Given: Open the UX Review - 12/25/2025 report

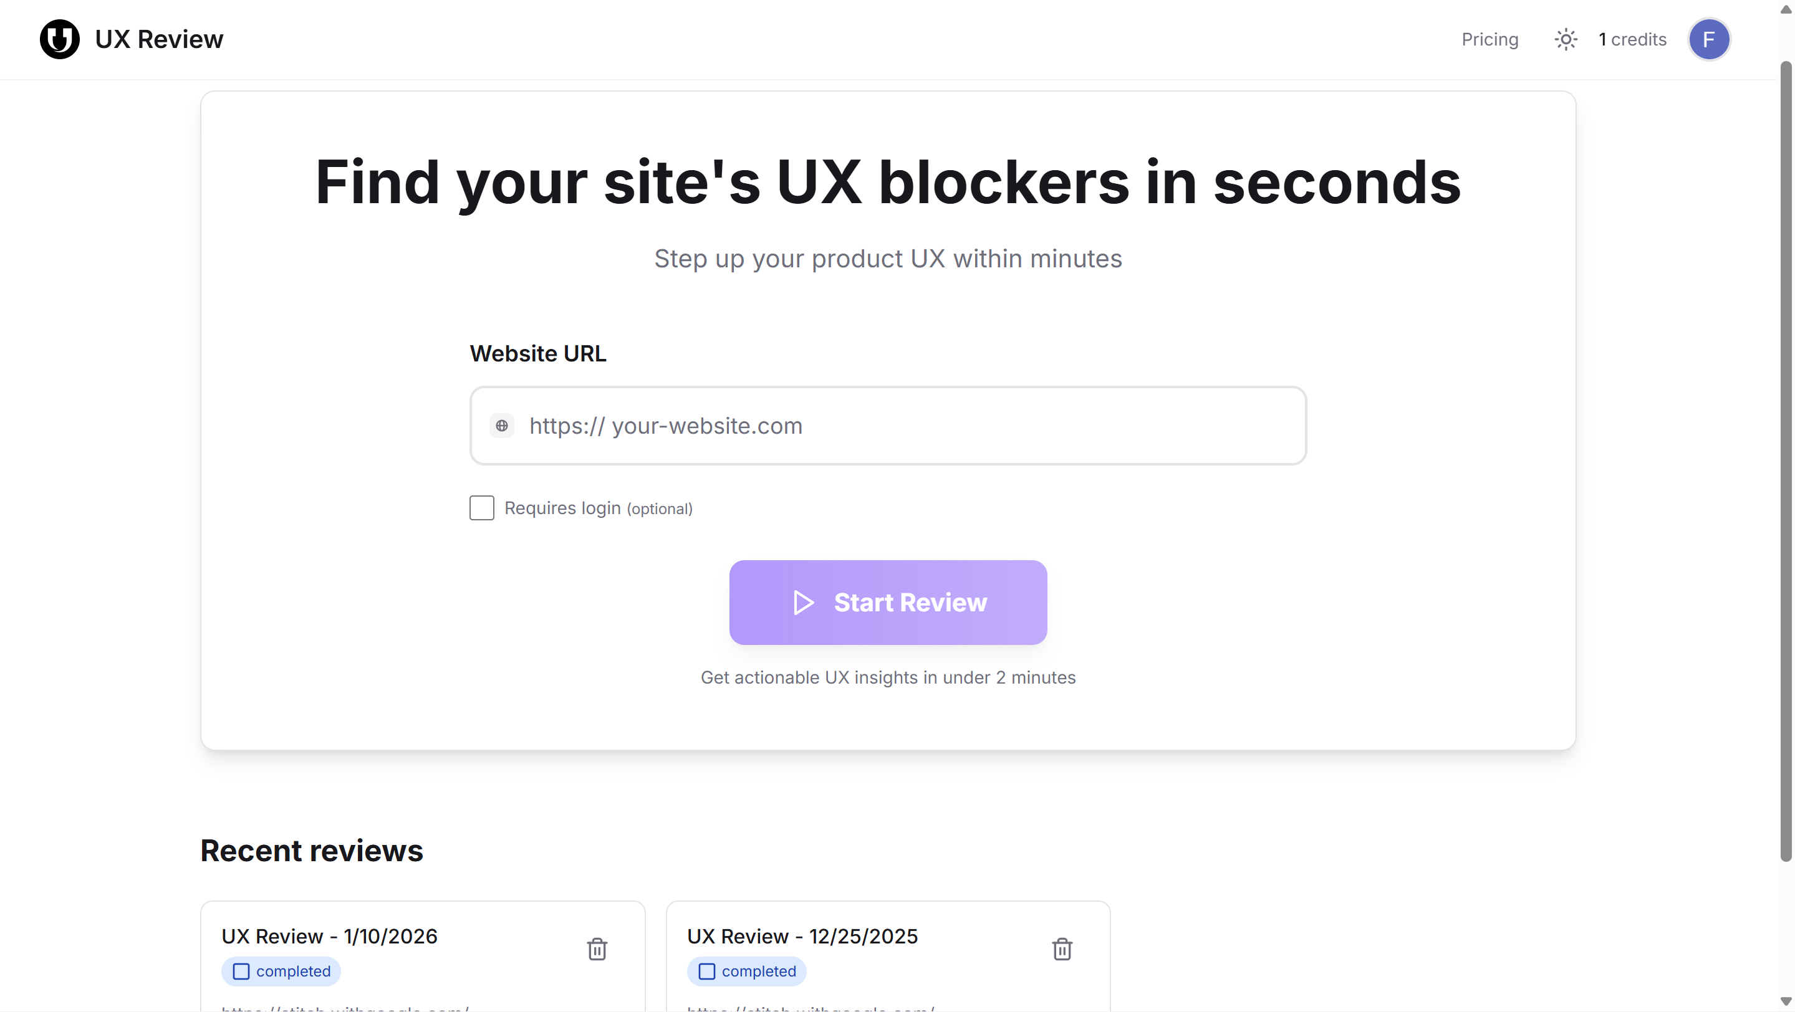Looking at the screenshot, I should coord(802,936).
